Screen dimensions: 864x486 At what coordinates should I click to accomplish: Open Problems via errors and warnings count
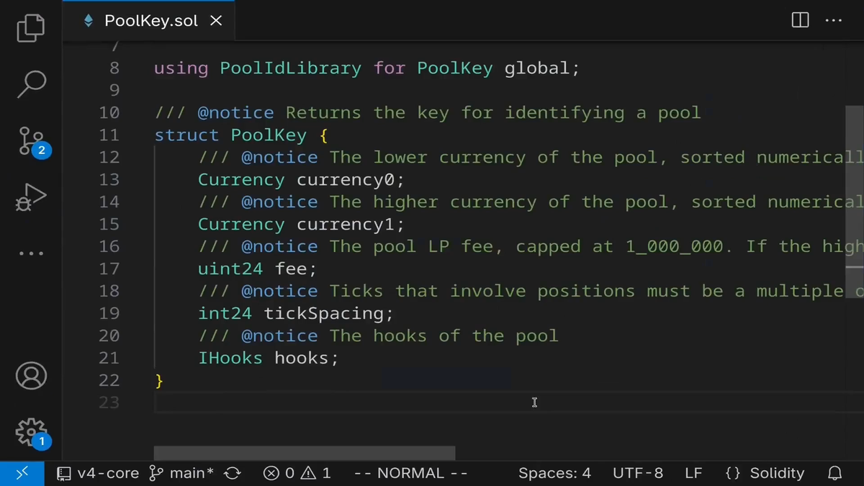(x=297, y=473)
